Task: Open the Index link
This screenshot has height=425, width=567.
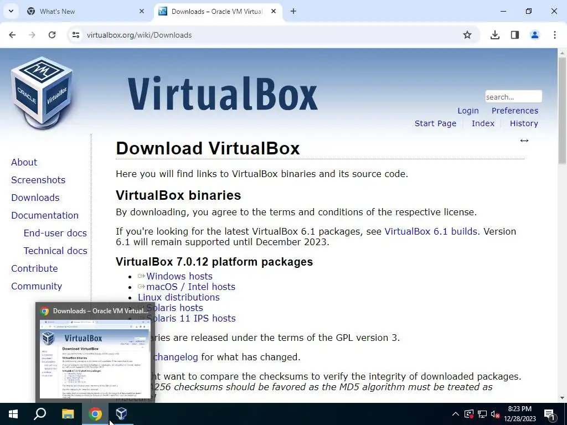Action: [483, 123]
